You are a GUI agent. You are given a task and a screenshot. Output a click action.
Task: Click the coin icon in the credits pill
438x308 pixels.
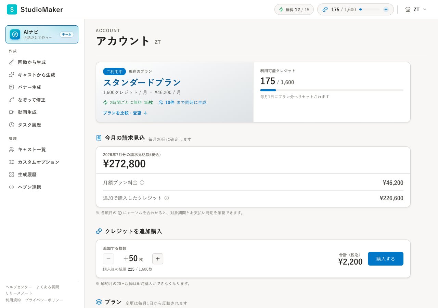tap(325, 10)
